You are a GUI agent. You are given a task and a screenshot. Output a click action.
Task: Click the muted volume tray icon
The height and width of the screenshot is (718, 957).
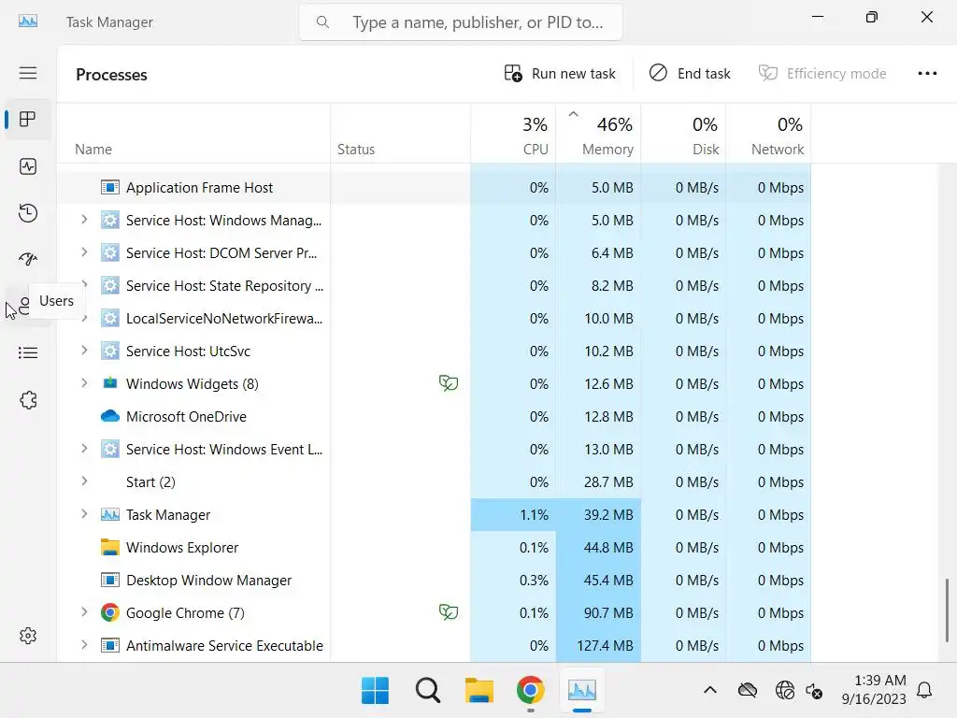(814, 691)
